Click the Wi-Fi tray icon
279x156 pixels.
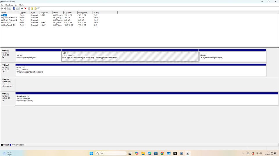pyautogui.click(x=257, y=153)
